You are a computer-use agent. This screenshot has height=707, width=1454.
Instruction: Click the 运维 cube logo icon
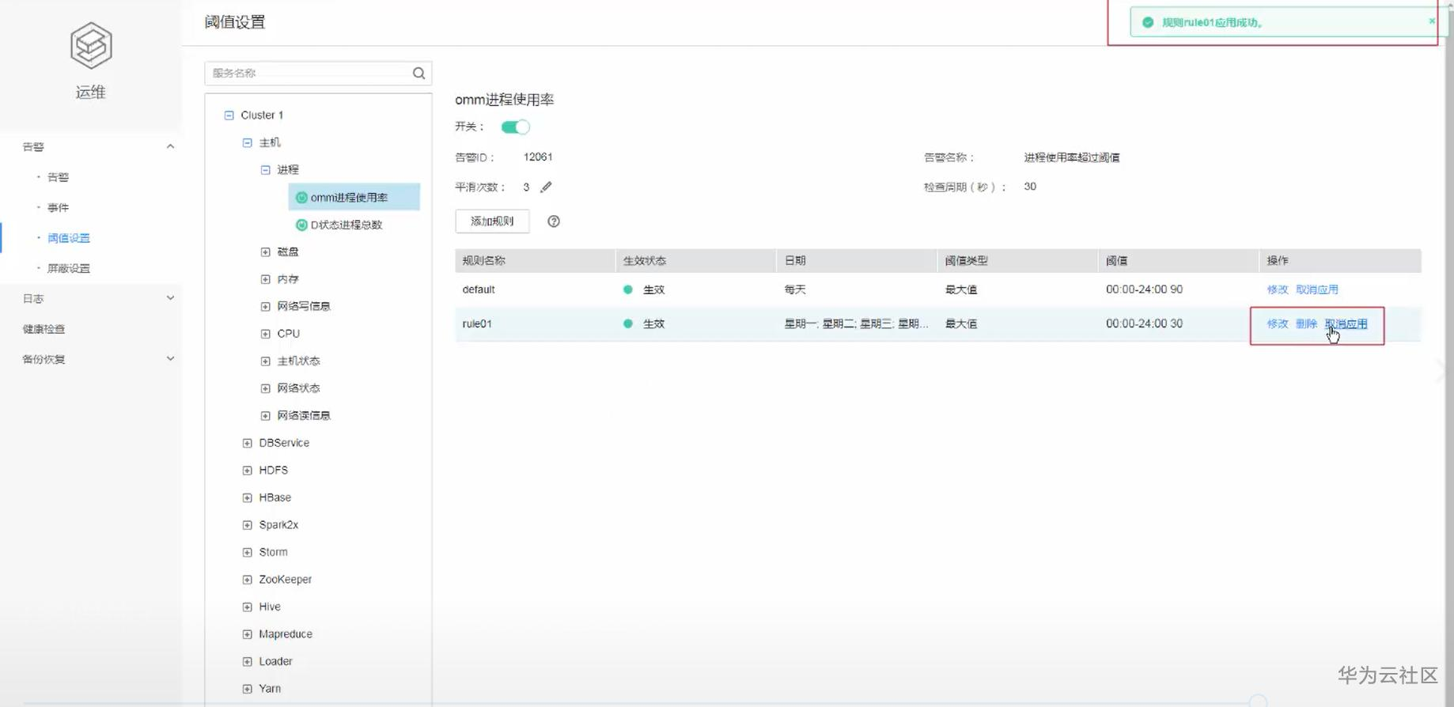coord(91,45)
